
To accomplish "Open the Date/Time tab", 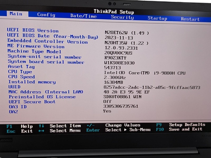I will [x=83, y=16].
